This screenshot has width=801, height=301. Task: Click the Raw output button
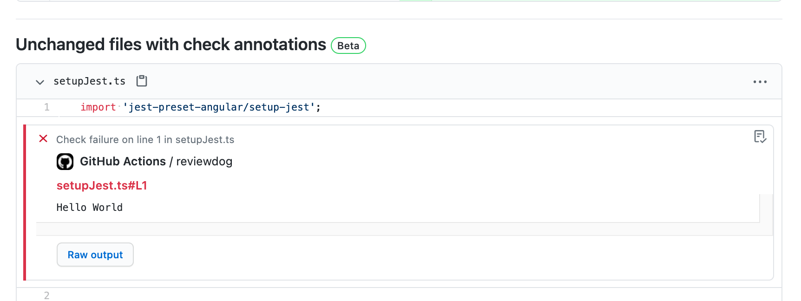(x=95, y=255)
